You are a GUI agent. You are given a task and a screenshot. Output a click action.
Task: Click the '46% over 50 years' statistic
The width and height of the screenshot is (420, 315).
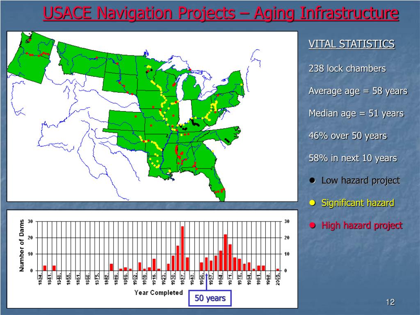(348, 136)
